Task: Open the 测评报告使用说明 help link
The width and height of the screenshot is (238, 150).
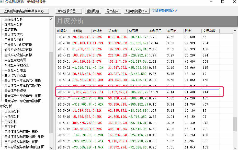Action: click(x=165, y=11)
